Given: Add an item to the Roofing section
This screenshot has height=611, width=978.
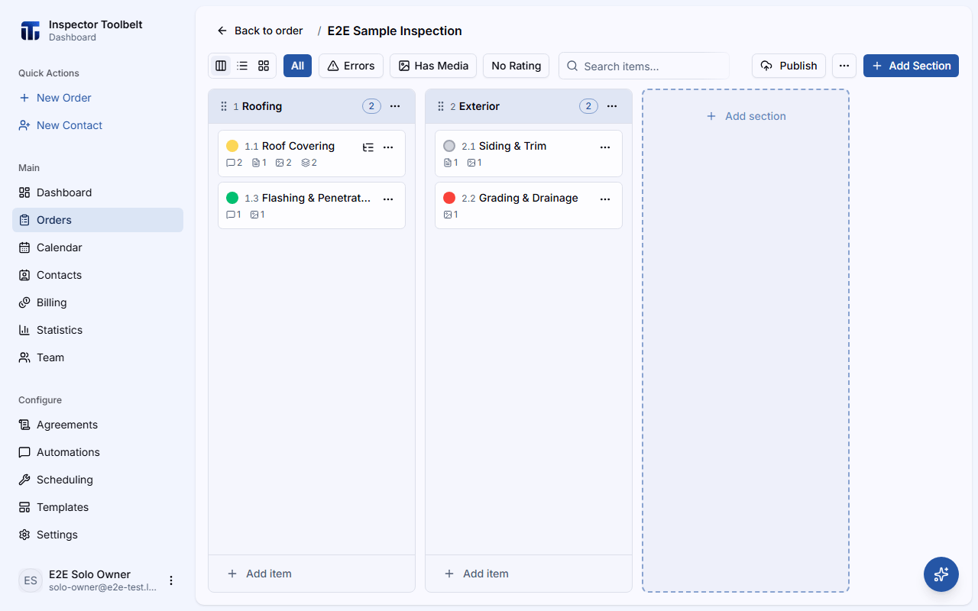Looking at the screenshot, I should [x=312, y=574].
